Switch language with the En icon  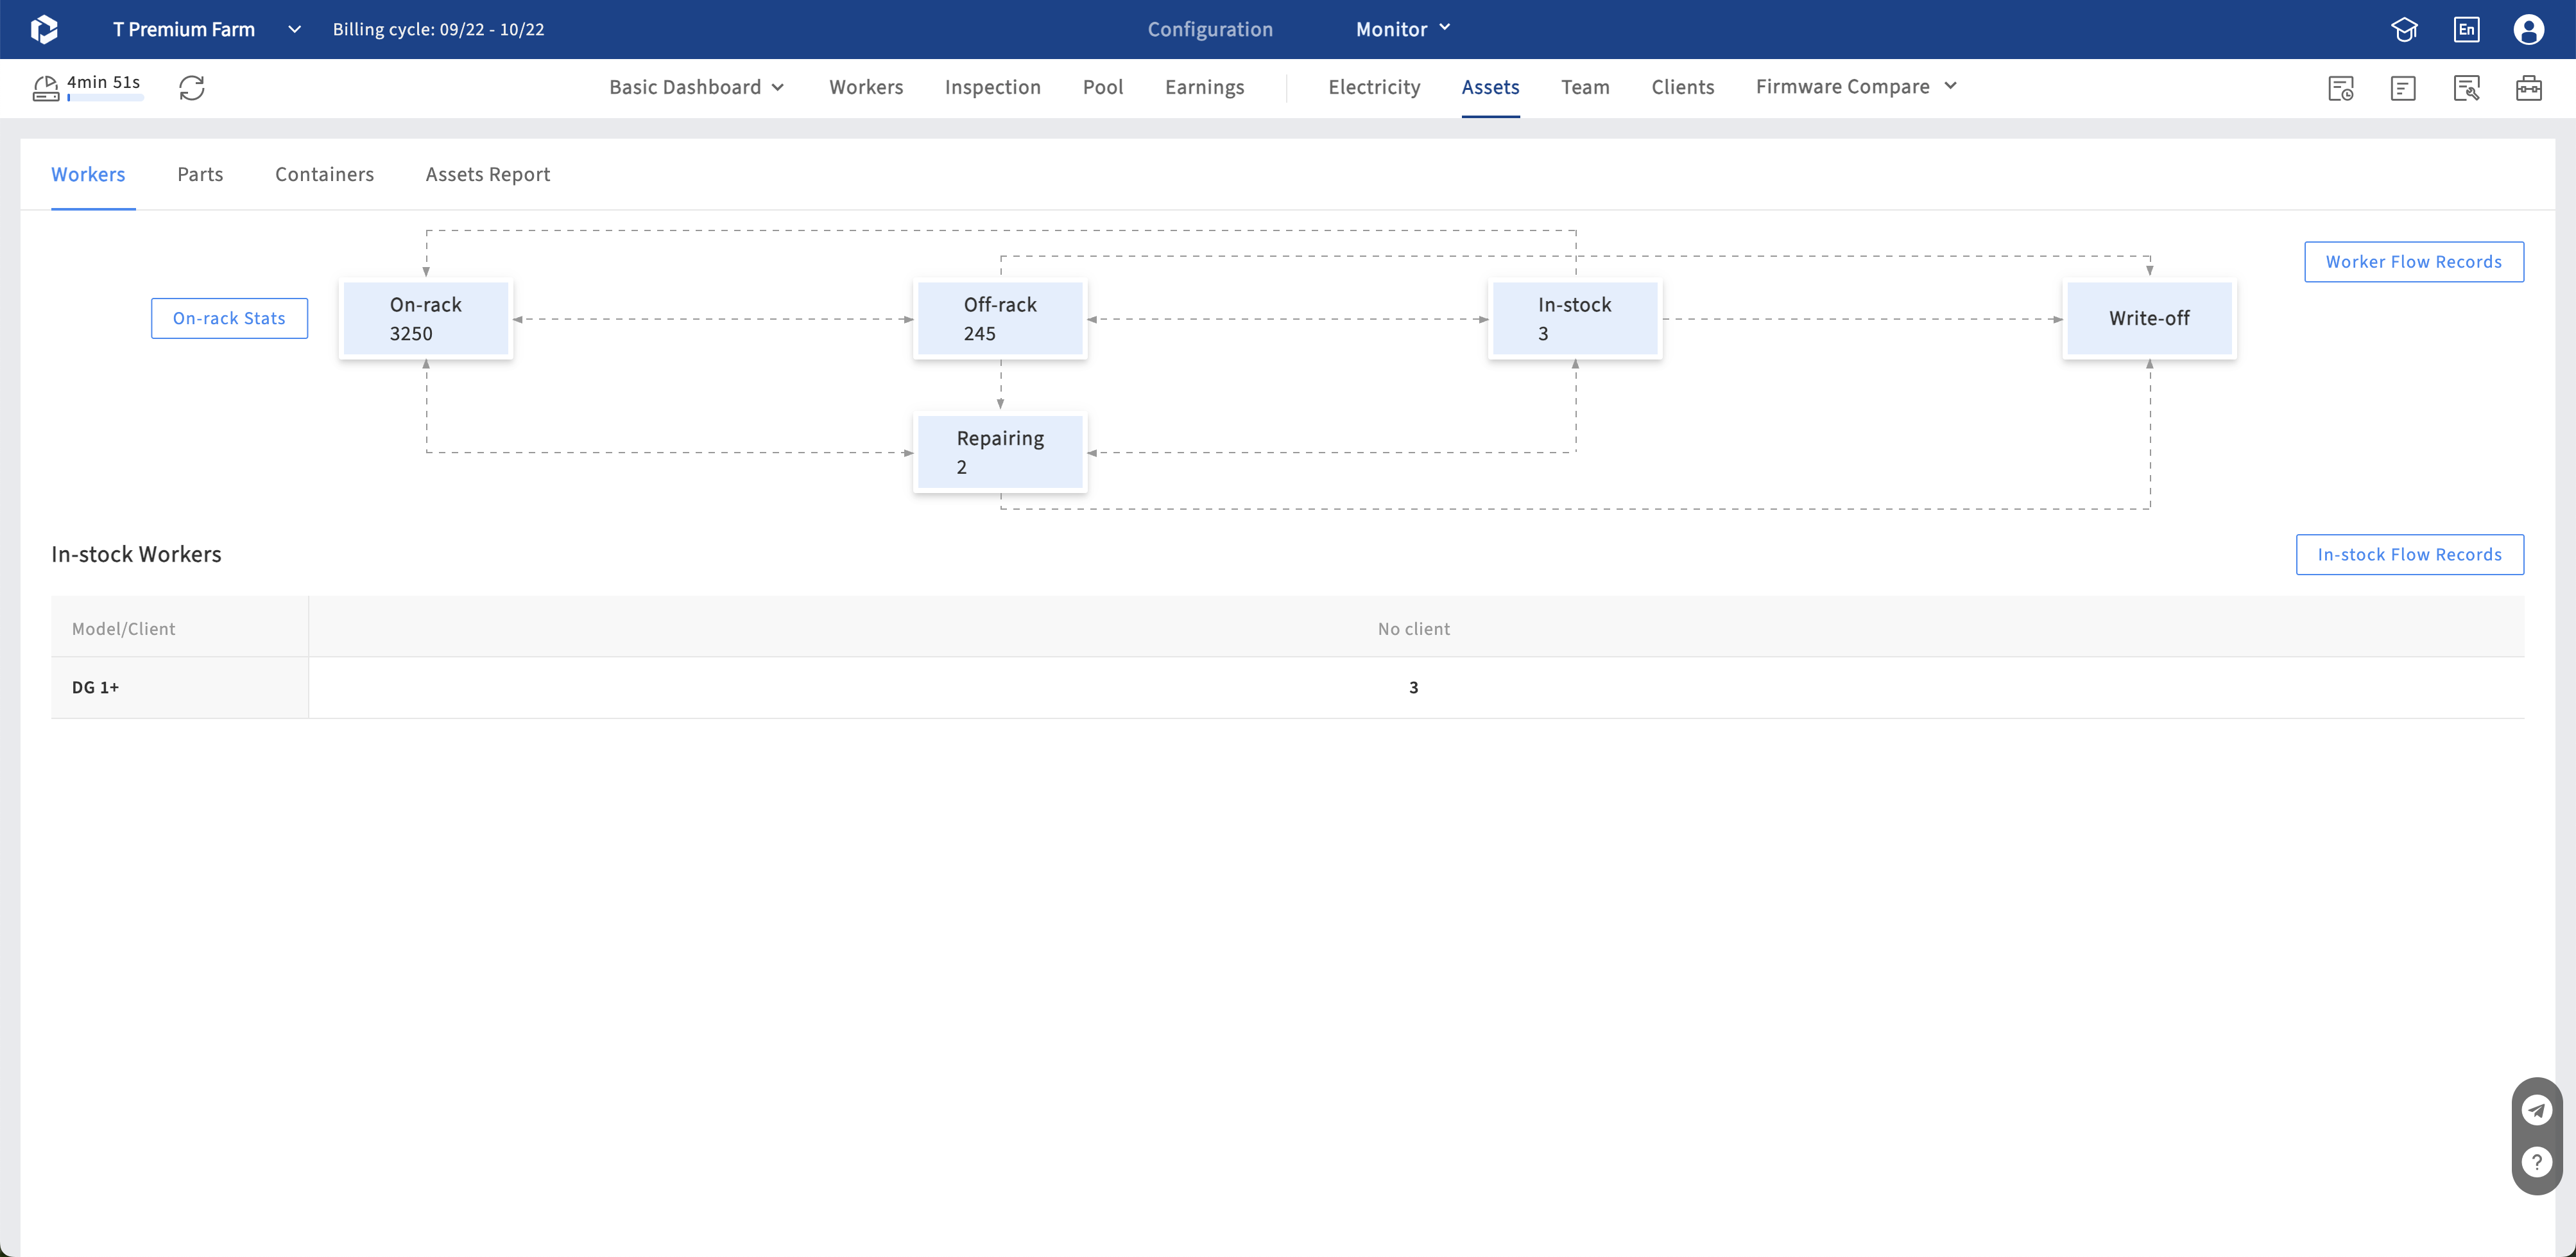2466,29
